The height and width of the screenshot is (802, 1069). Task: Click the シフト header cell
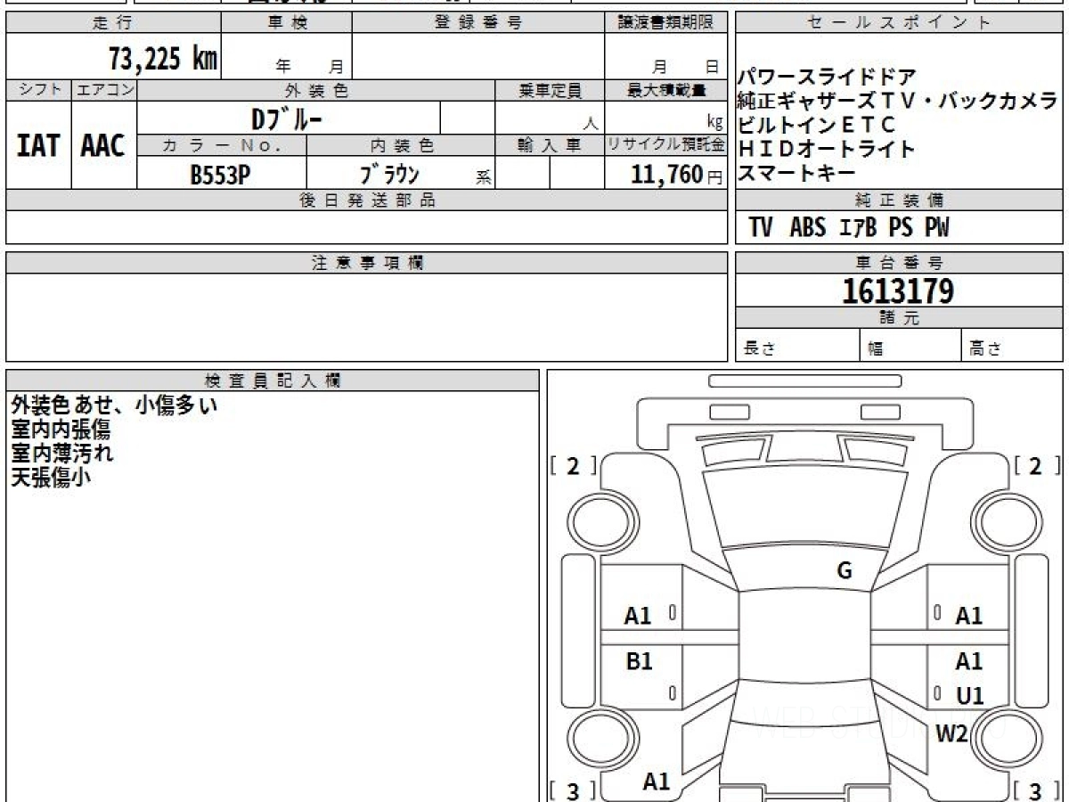pyautogui.click(x=39, y=90)
